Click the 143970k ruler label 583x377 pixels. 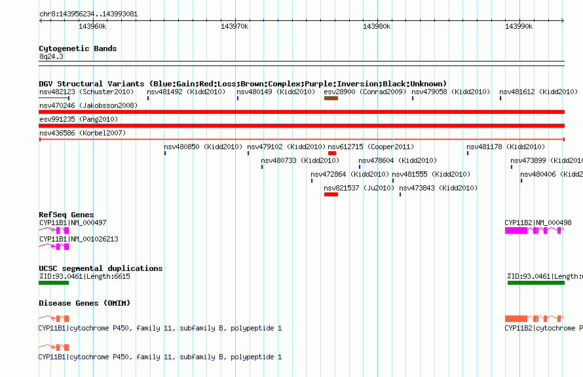(x=235, y=27)
